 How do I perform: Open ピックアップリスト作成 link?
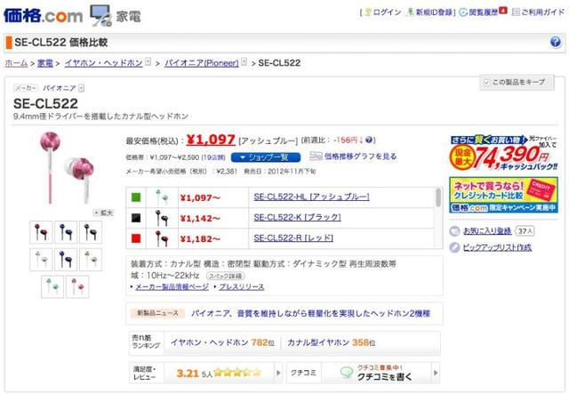click(x=497, y=247)
